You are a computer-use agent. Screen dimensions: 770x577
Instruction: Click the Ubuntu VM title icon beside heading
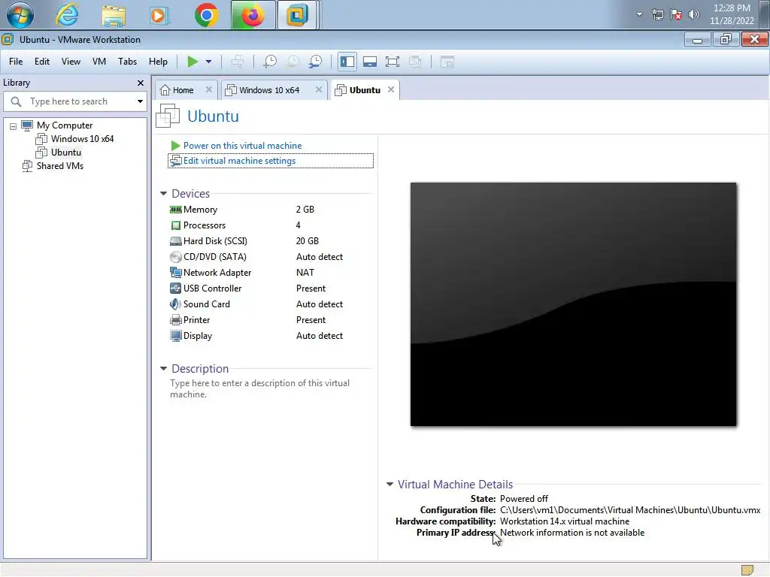tap(168, 116)
